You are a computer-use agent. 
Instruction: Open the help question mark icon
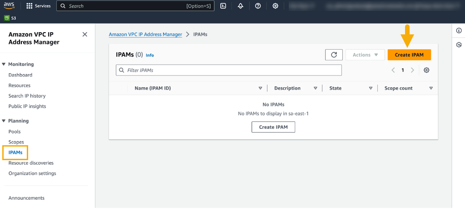pyautogui.click(x=257, y=6)
